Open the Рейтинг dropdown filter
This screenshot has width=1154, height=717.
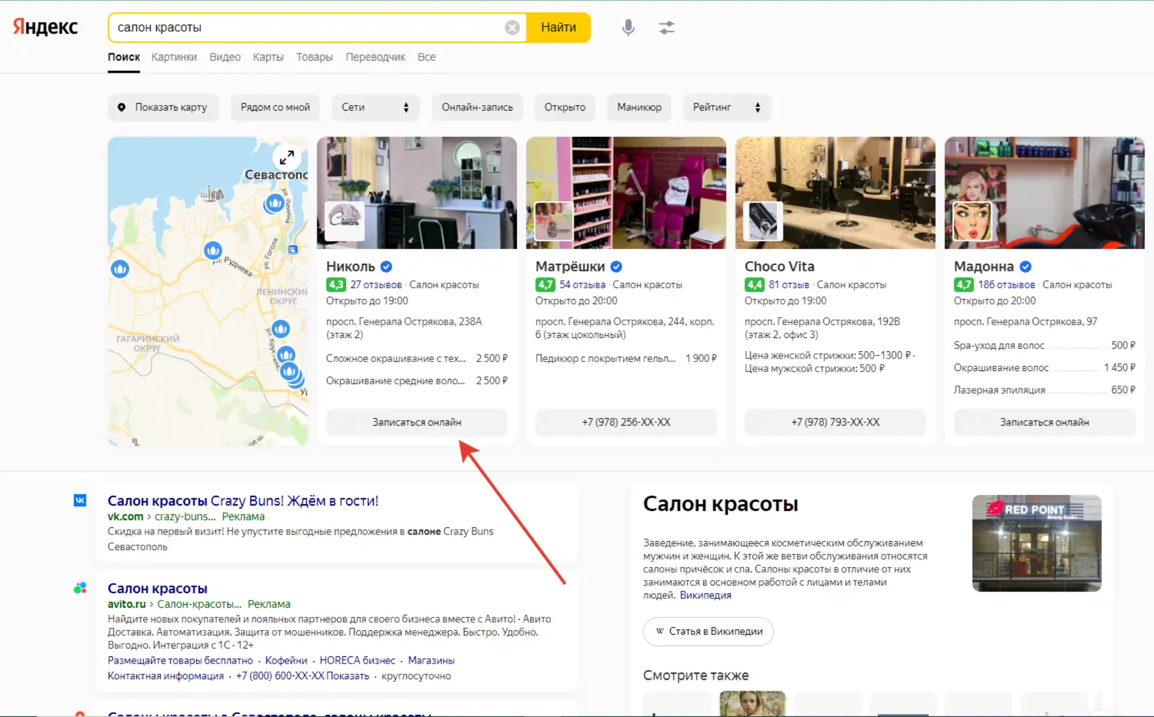[x=727, y=107]
